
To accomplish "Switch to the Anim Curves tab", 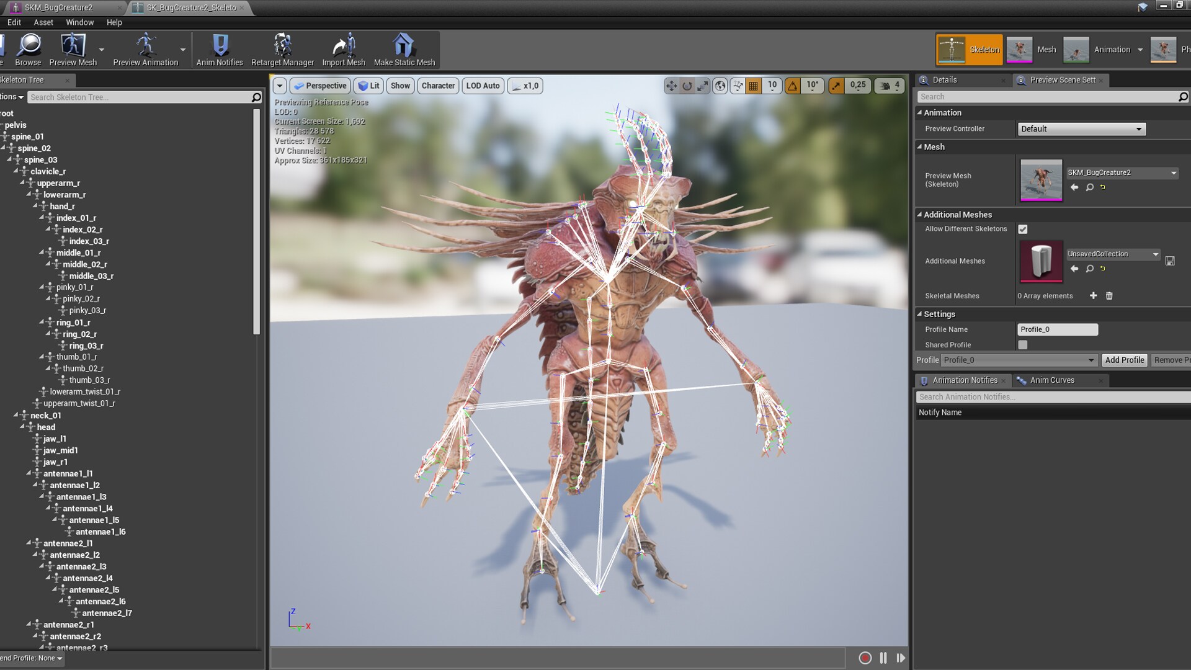I will (x=1052, y=380).
